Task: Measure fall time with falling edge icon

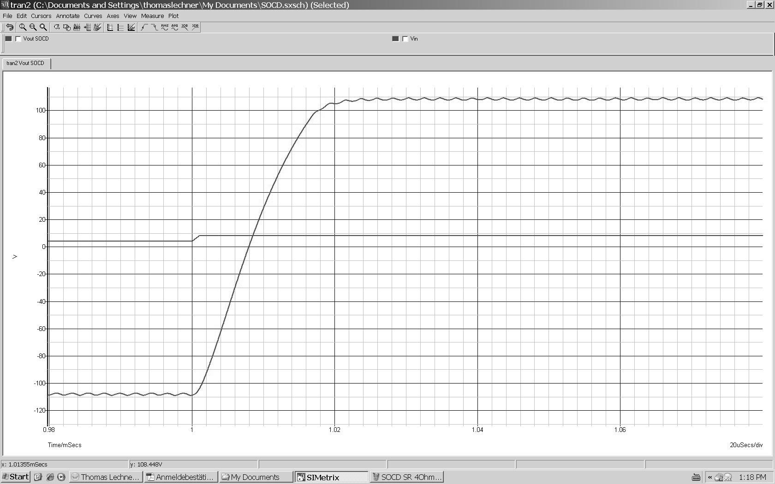Action: pos(154,27)
